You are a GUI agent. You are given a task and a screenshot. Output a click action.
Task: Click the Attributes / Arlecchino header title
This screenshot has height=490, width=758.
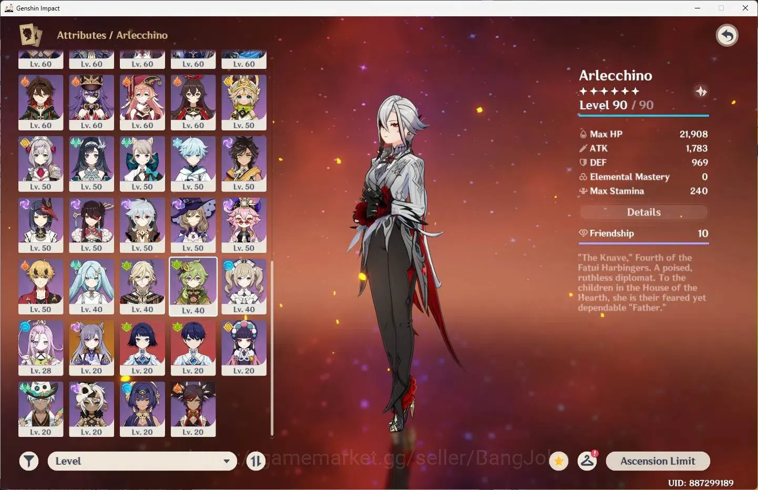pyautogui.click(x=112, y=35)
